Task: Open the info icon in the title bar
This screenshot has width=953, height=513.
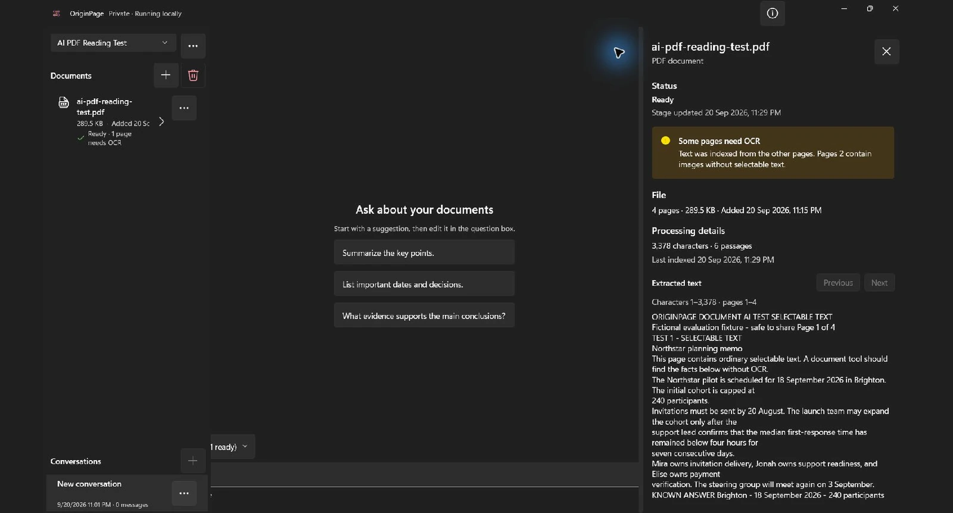Action: (x=772, y=13)
